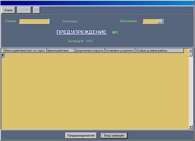The width and height of the screenshot is (195, 141).
Task: Focus the Дата выдачи date field
Action: pos(150,21)
